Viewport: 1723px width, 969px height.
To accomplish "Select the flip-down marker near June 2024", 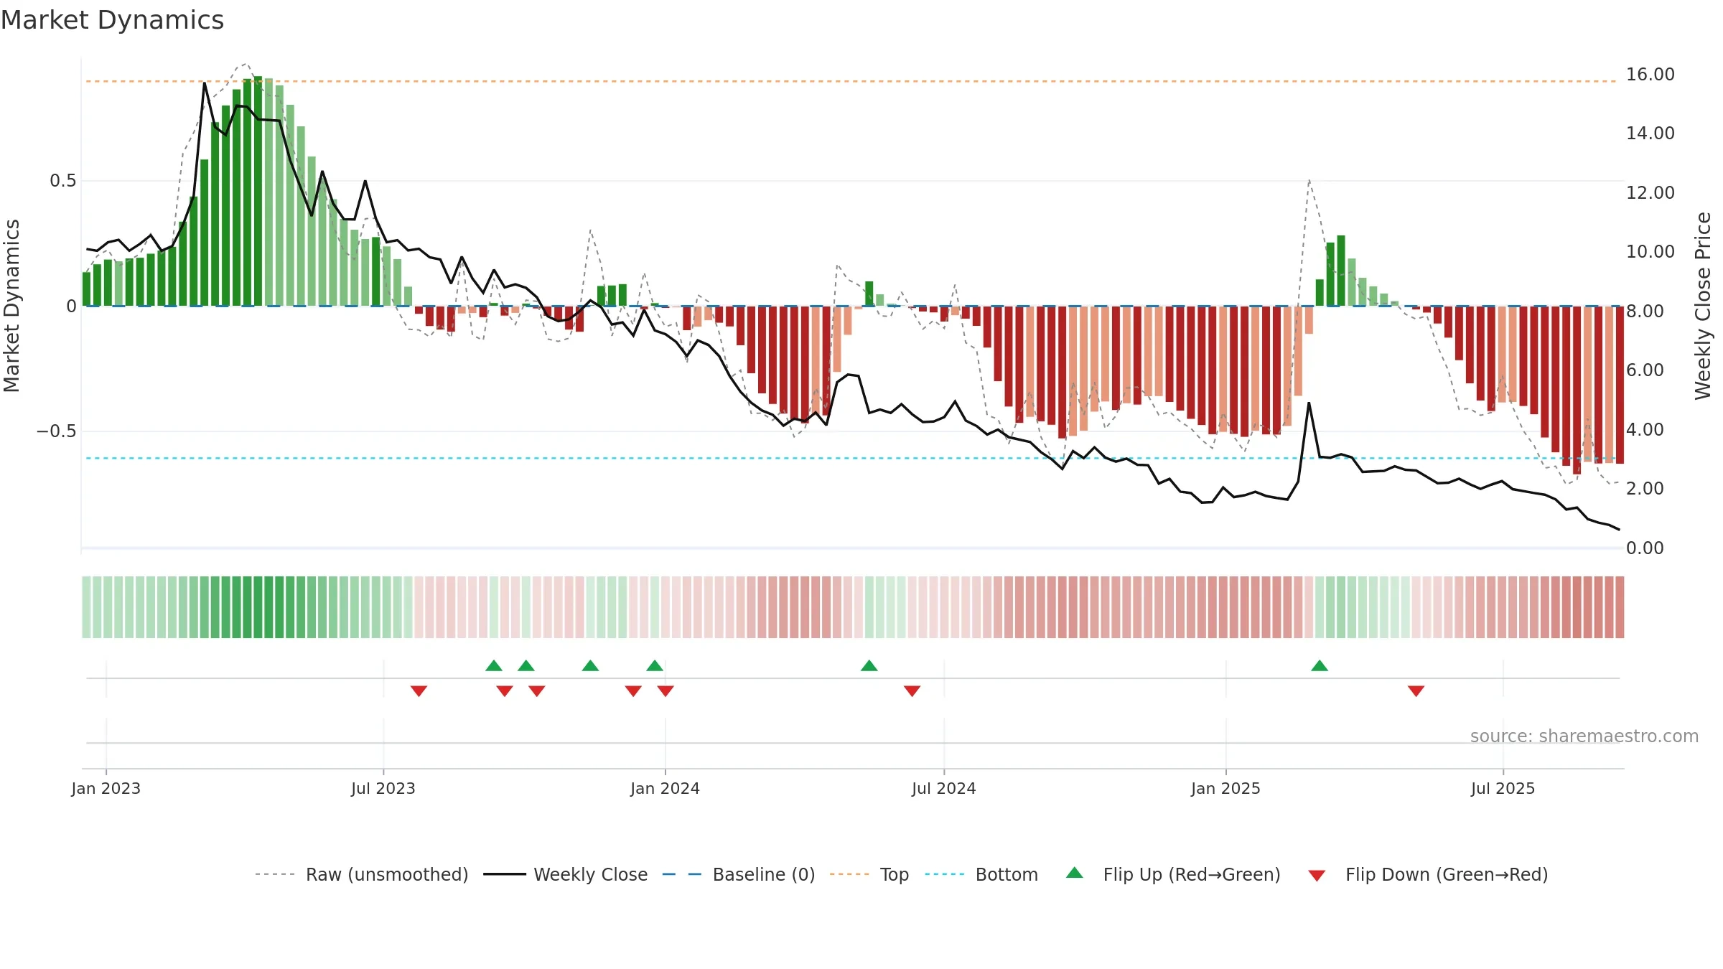I will [x=912, y=691].
